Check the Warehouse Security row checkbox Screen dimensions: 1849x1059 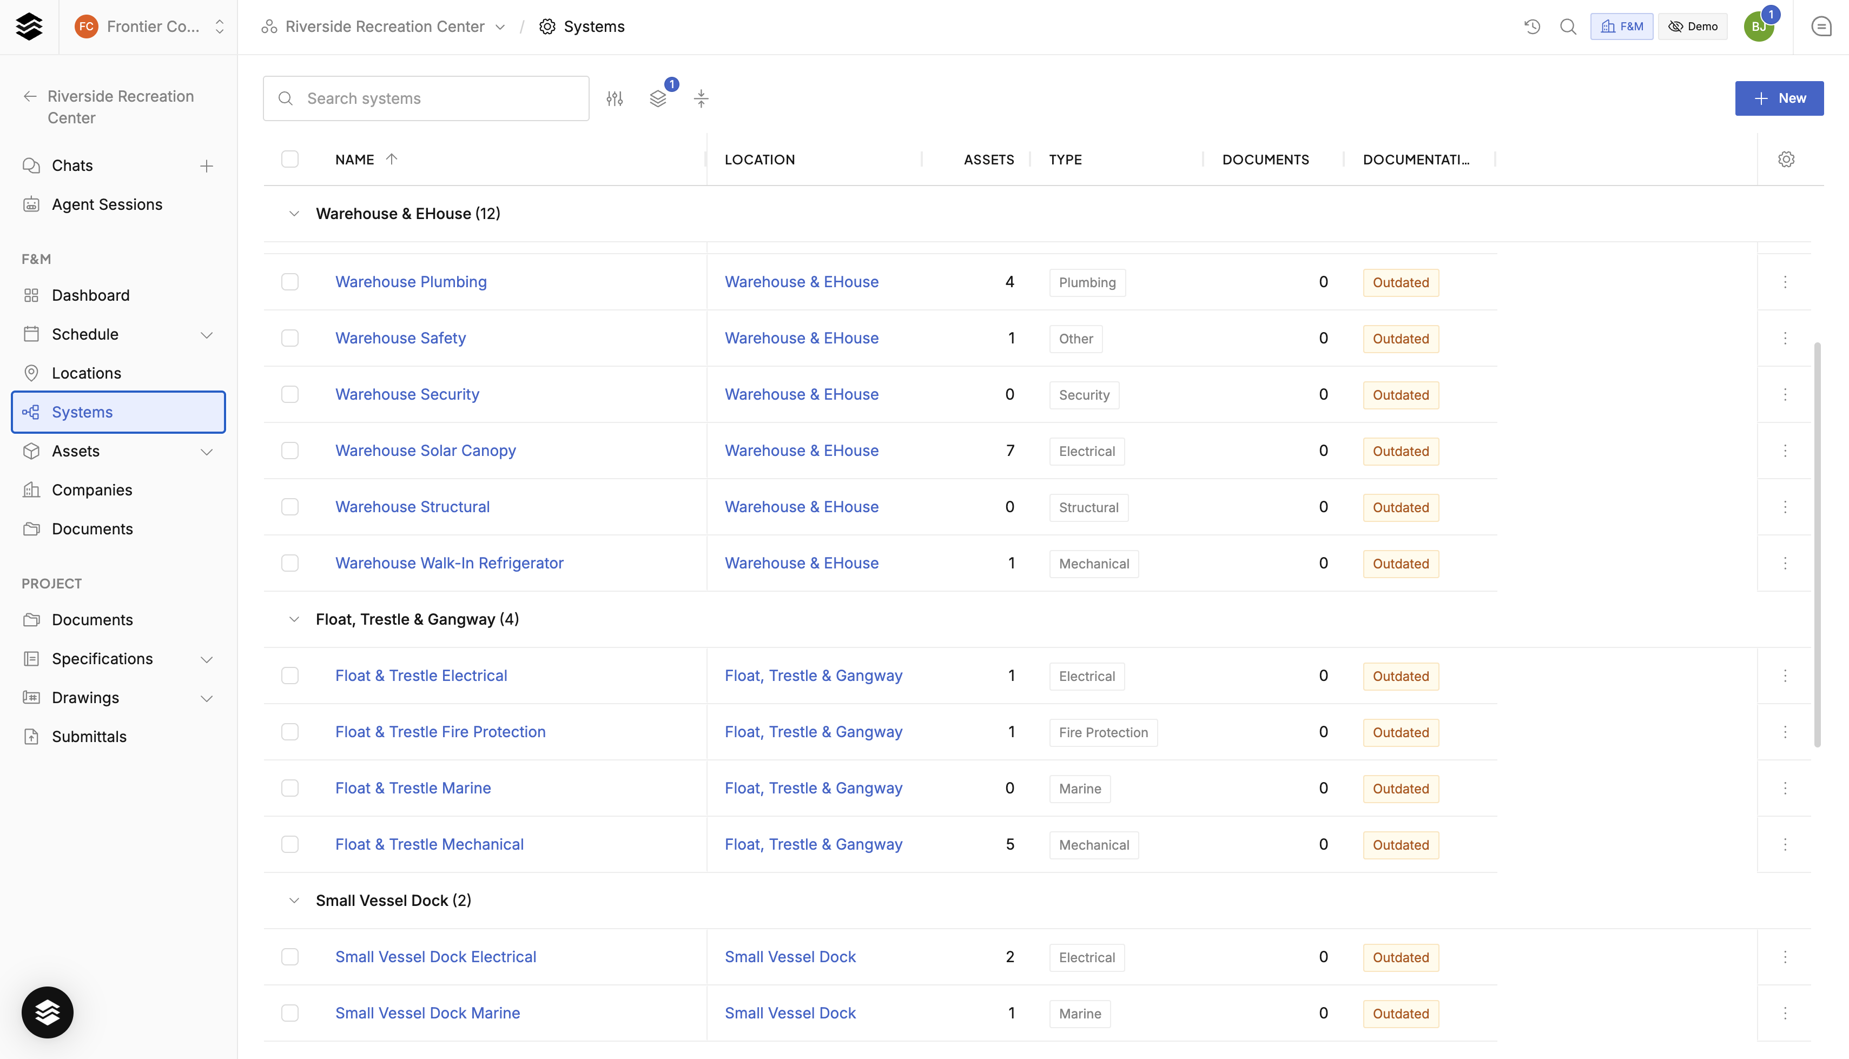[289, 394]
